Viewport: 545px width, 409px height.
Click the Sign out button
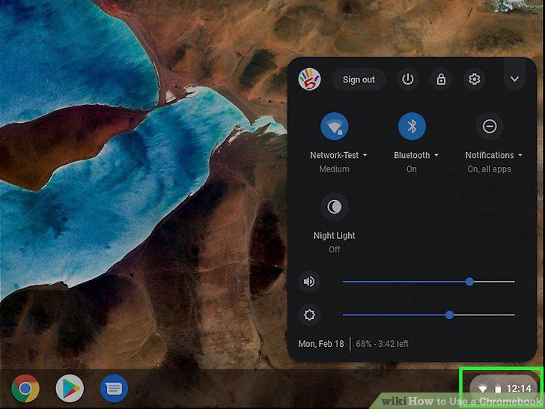[x=359, y=79]
